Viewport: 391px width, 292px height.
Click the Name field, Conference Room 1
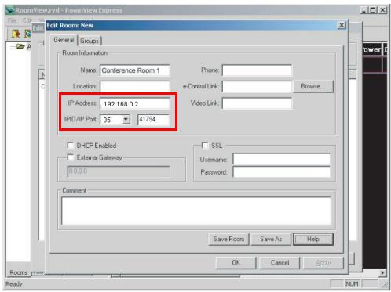point(135,70)
